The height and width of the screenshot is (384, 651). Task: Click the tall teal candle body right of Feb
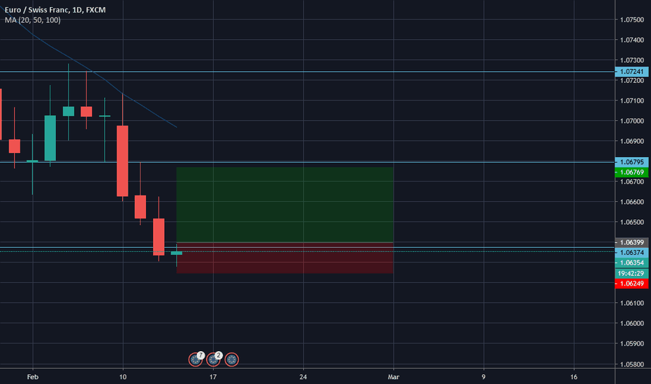point(50,138)
